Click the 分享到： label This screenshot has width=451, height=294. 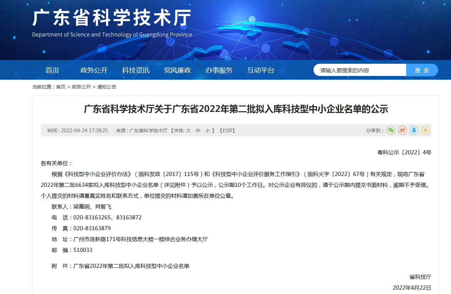pos(375,131)
